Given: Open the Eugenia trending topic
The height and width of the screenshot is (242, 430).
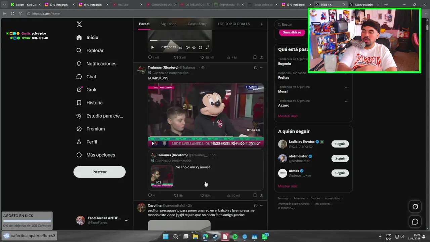Looking at the screenshot, I should click(x=285, y=64).
